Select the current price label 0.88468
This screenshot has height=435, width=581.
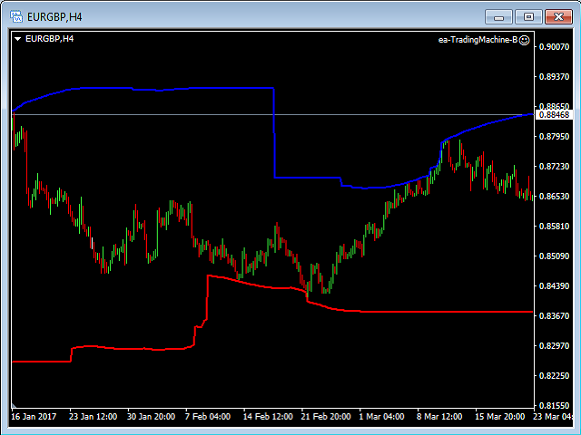tap(554, 115)
